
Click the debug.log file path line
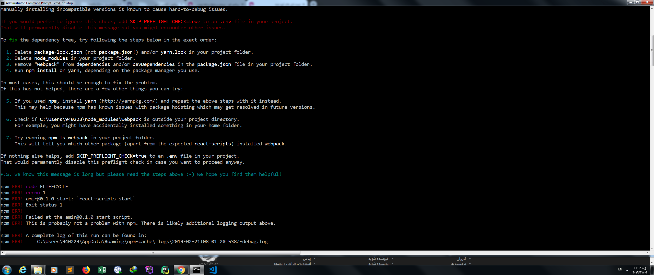click(x=152, y=242)
